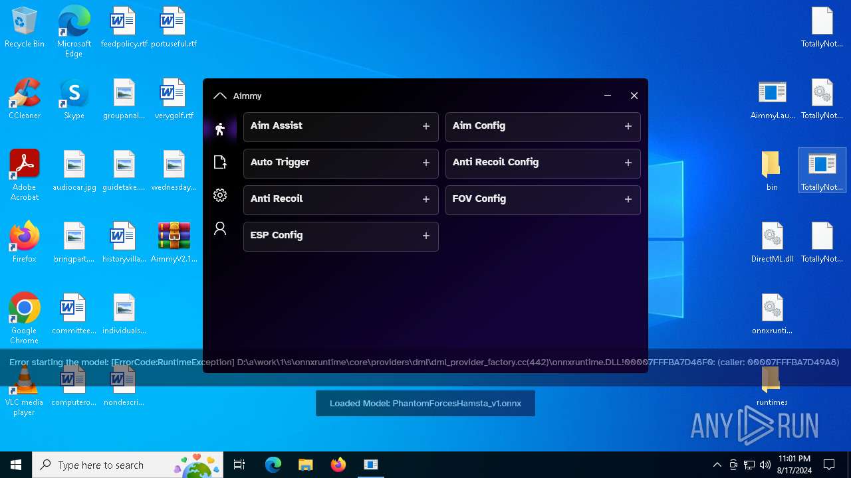Select the VLC media player shortcut
851x478 pixels.
[25, 390]
